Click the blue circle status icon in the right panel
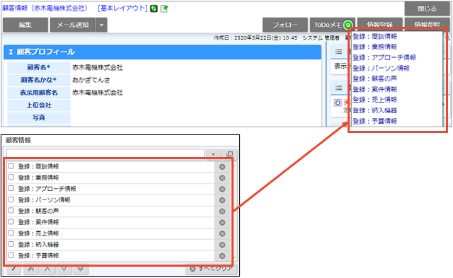Image resolution: width=453 pixels, height=278 pixels. [x=338, y=103]
